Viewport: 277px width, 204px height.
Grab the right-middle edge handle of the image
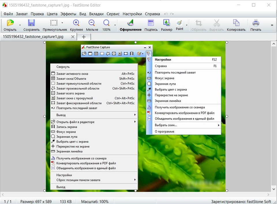click(227, 116)
